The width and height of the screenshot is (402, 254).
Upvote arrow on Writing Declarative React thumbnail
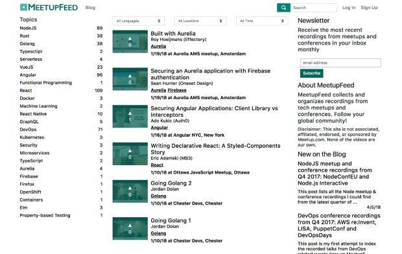[130, 151]
